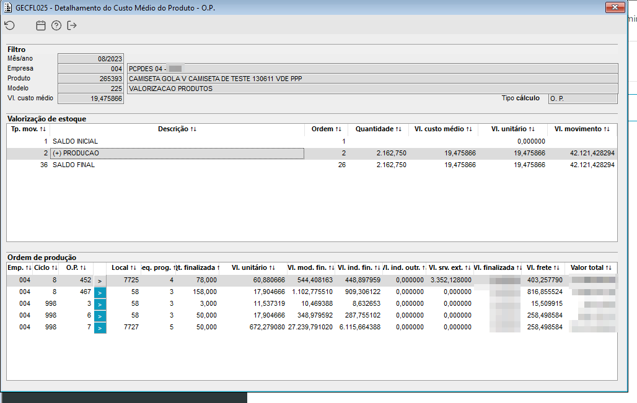Sort production orders by Vl. unitário header

click(x=253, y=268)
